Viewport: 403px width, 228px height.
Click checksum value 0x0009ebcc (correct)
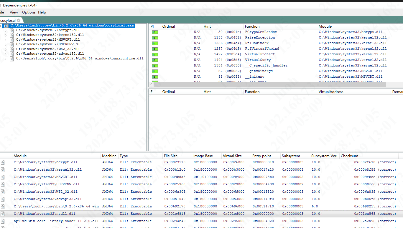375,177
